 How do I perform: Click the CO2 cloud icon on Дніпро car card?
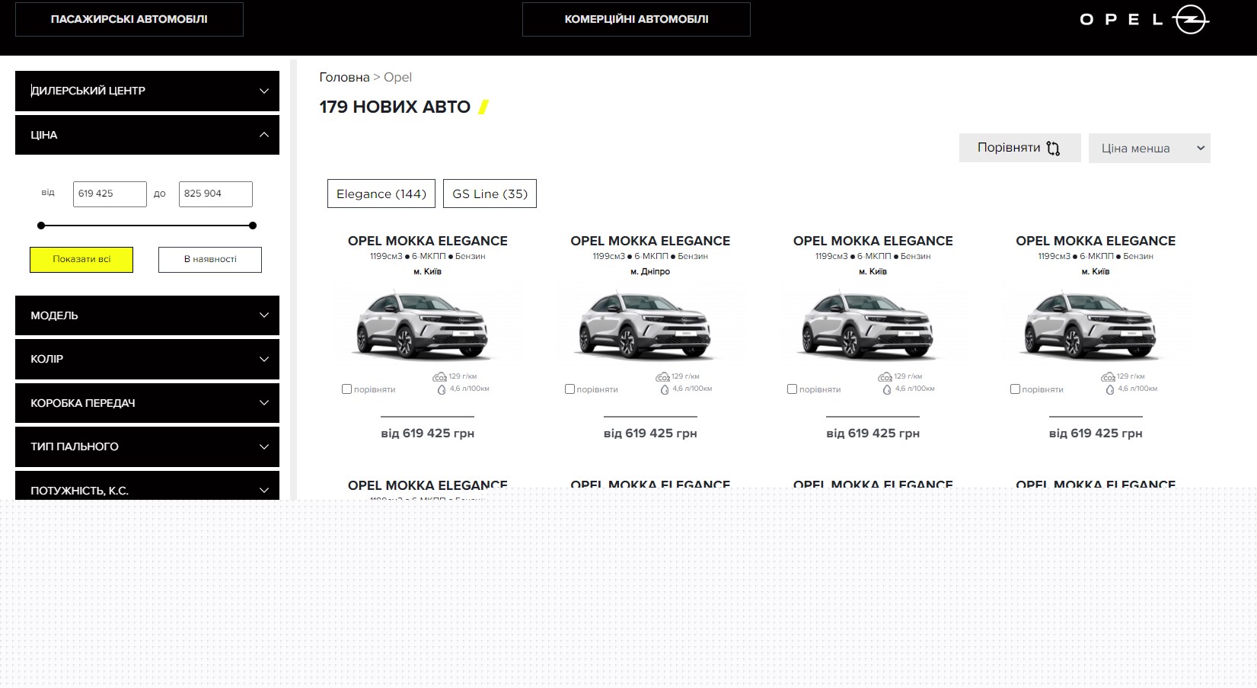(662, 376)
